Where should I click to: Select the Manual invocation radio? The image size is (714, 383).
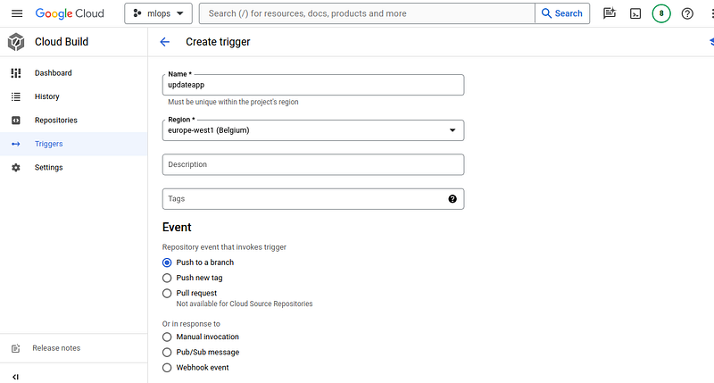[x=167, y=337]
